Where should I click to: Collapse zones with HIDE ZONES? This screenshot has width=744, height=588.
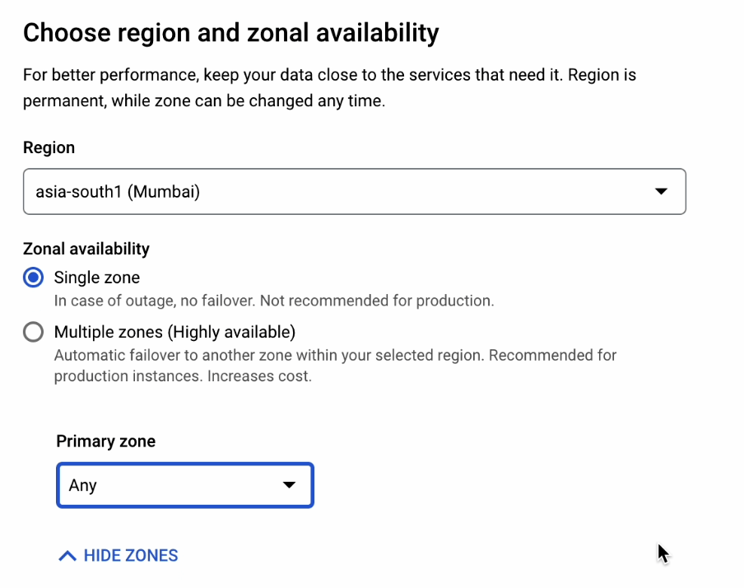[x=130, y=556]
